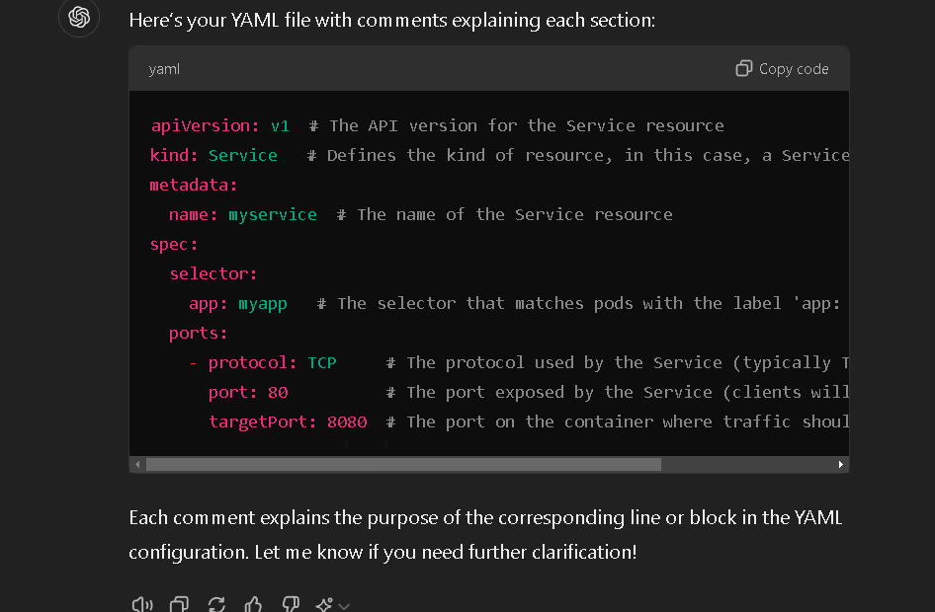Click the 'myservice' value in code
This screenshot has width=935, height=612.
pos(273,214)
